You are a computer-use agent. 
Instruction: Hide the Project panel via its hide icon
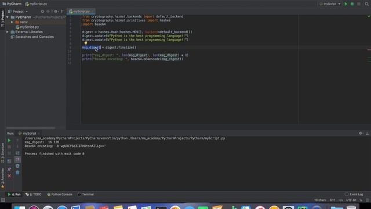[63, 12]
